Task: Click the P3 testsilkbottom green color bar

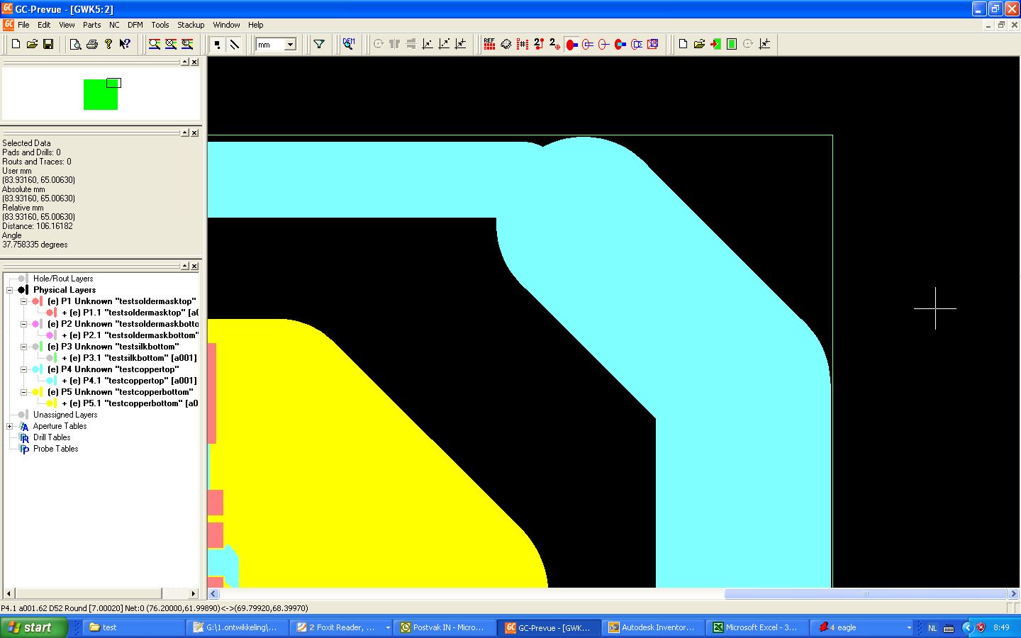Action: coord(43,347)
